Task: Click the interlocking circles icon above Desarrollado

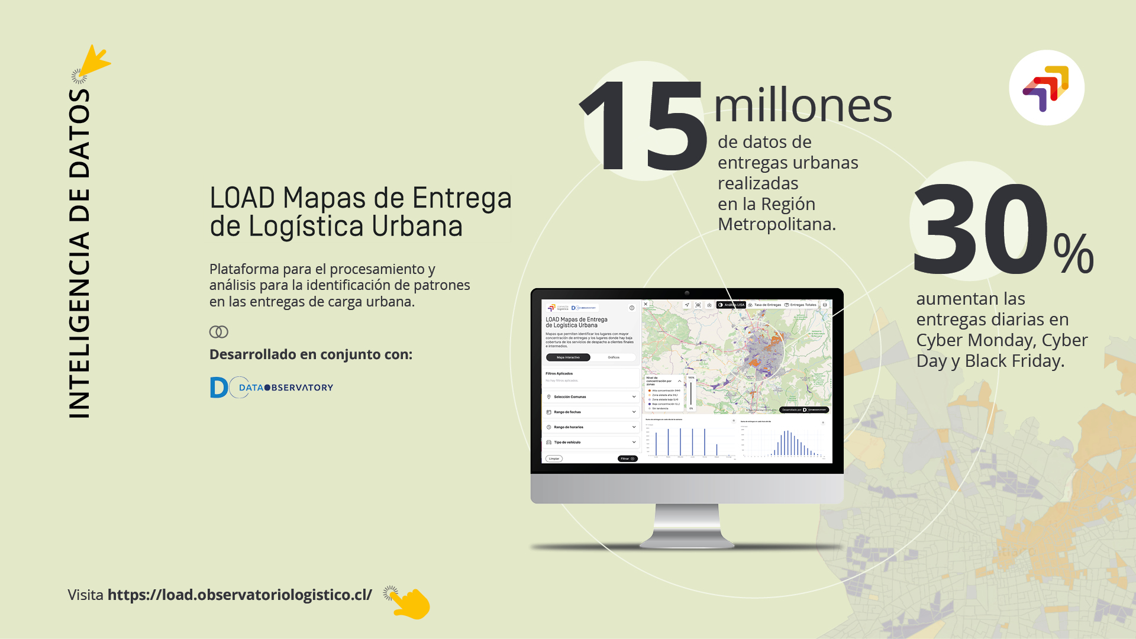Action: click(x=219, y=332)
